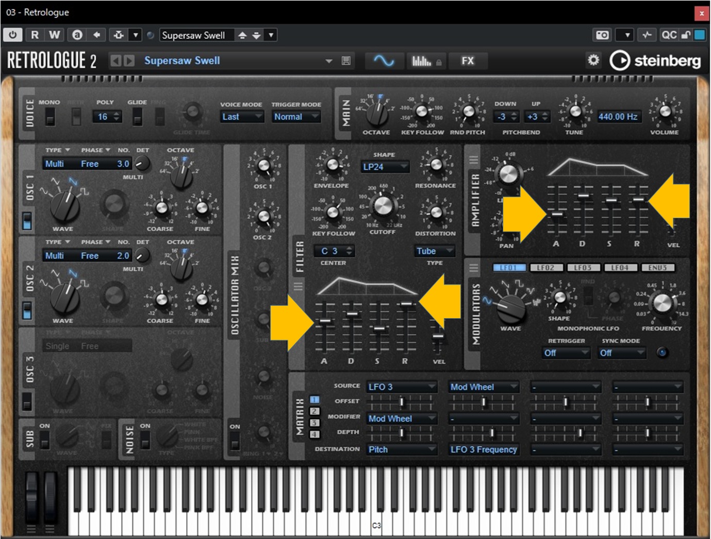Enable the OSC 3 power switch

pyautogui.click(x=27, y=401)
